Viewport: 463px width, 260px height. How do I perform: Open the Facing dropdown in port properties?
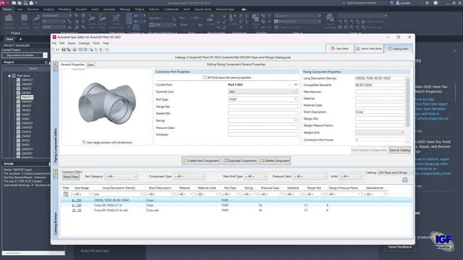263,120
